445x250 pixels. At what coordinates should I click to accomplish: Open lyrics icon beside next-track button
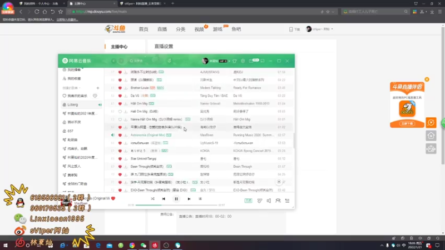click(x=200, y=199)
